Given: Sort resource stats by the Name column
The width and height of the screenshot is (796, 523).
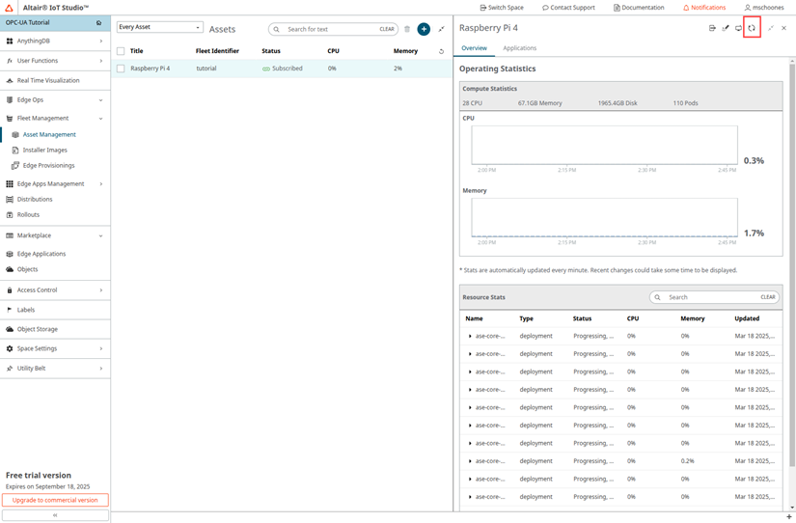Looking at the screenshot, I should 474,318.
